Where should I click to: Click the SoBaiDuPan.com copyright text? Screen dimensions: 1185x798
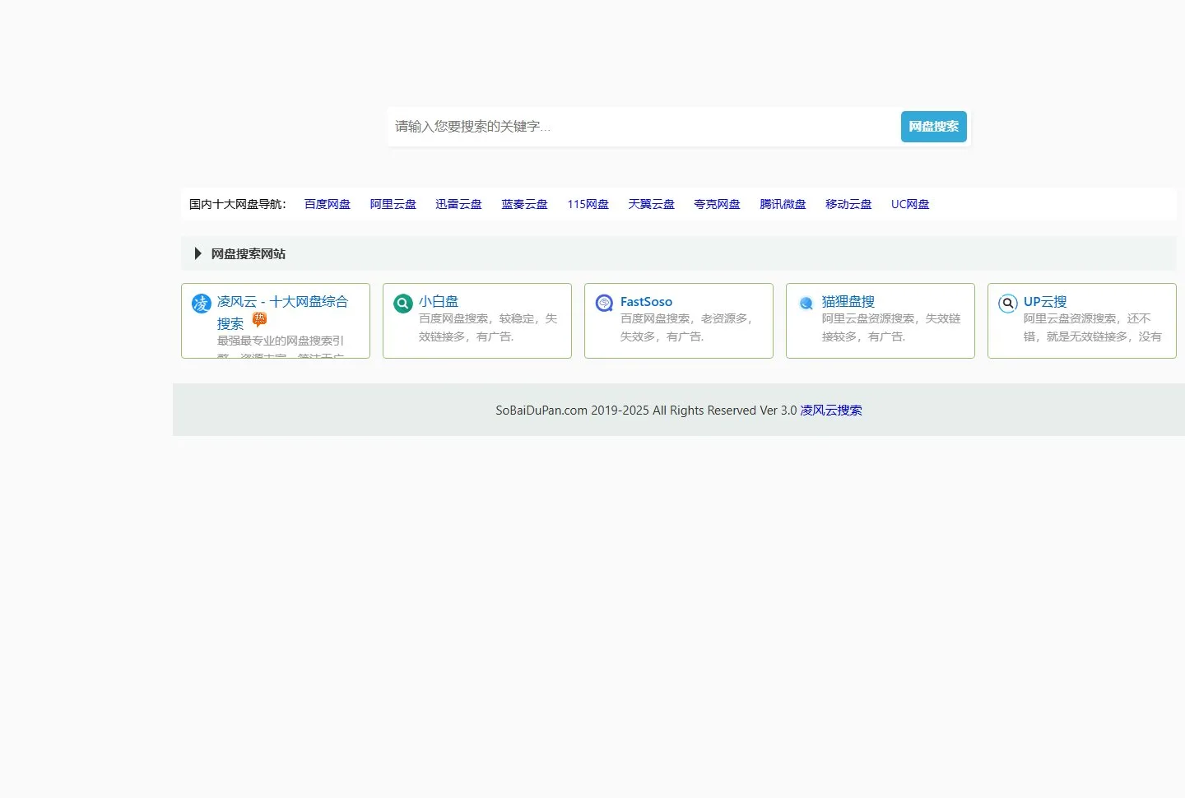(646, 411)
